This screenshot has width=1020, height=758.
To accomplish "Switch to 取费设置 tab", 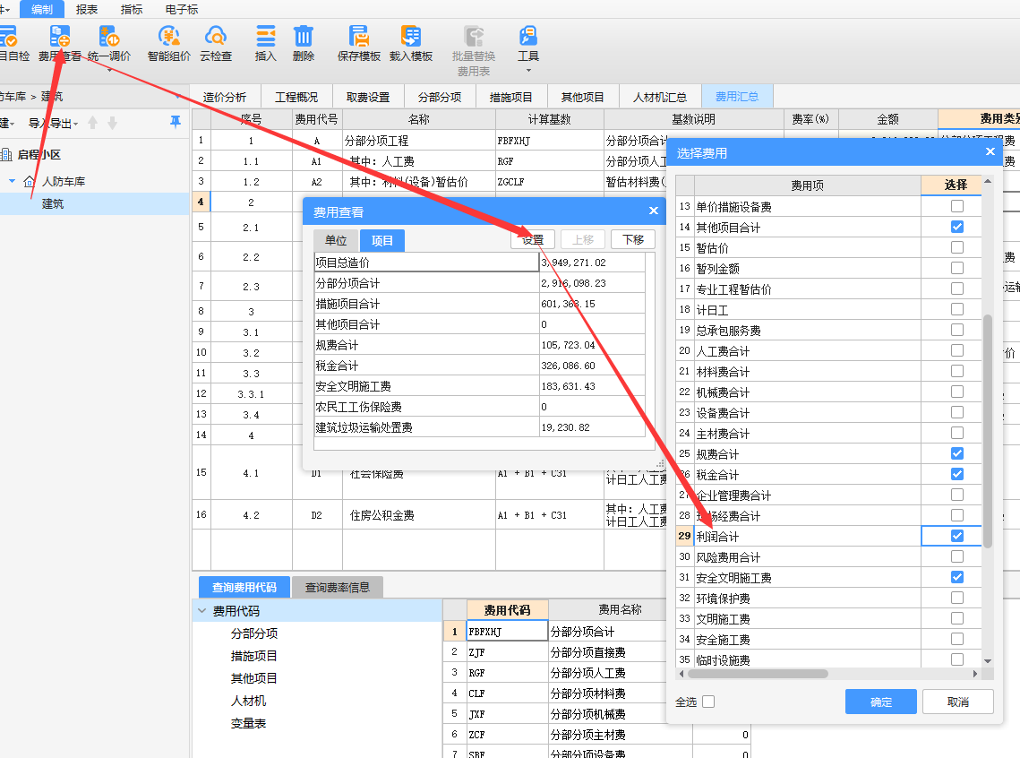I will pos(368,97).
